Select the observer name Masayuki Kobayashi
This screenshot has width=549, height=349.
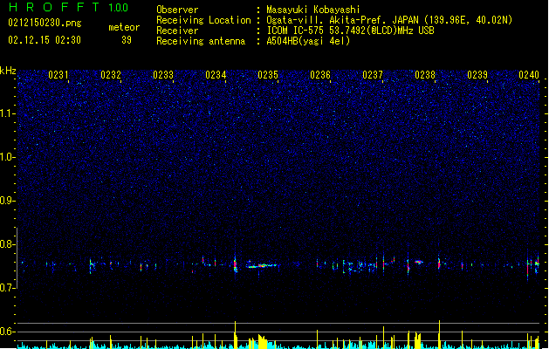[313, 10]
